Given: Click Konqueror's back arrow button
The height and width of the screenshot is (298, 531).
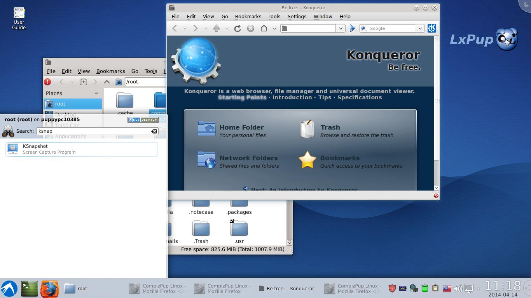Looking at the screenshot, I should 175,28.
